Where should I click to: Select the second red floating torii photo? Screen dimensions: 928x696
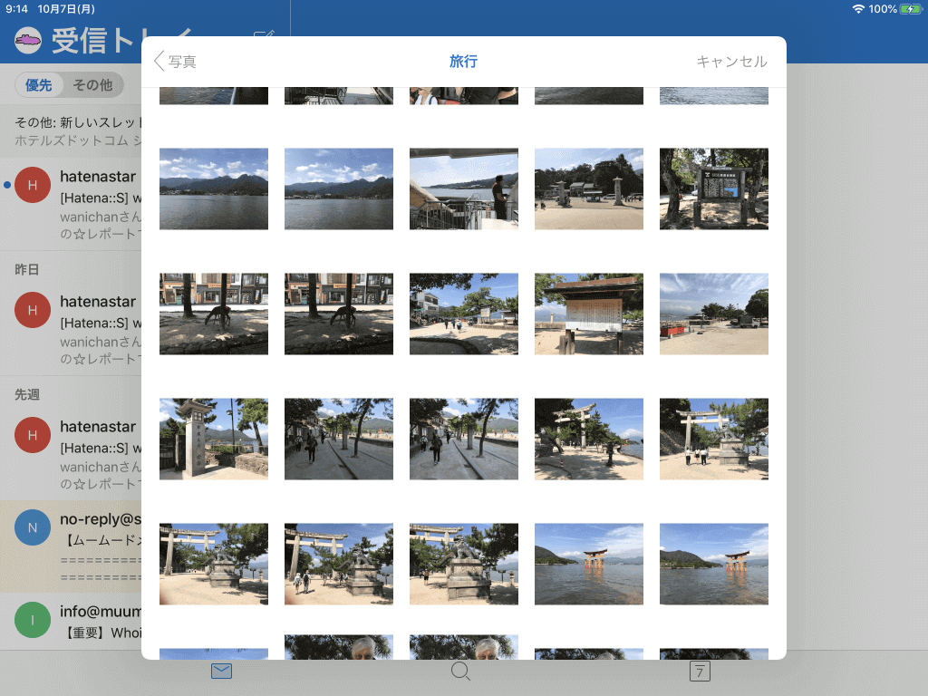point(714,564)
